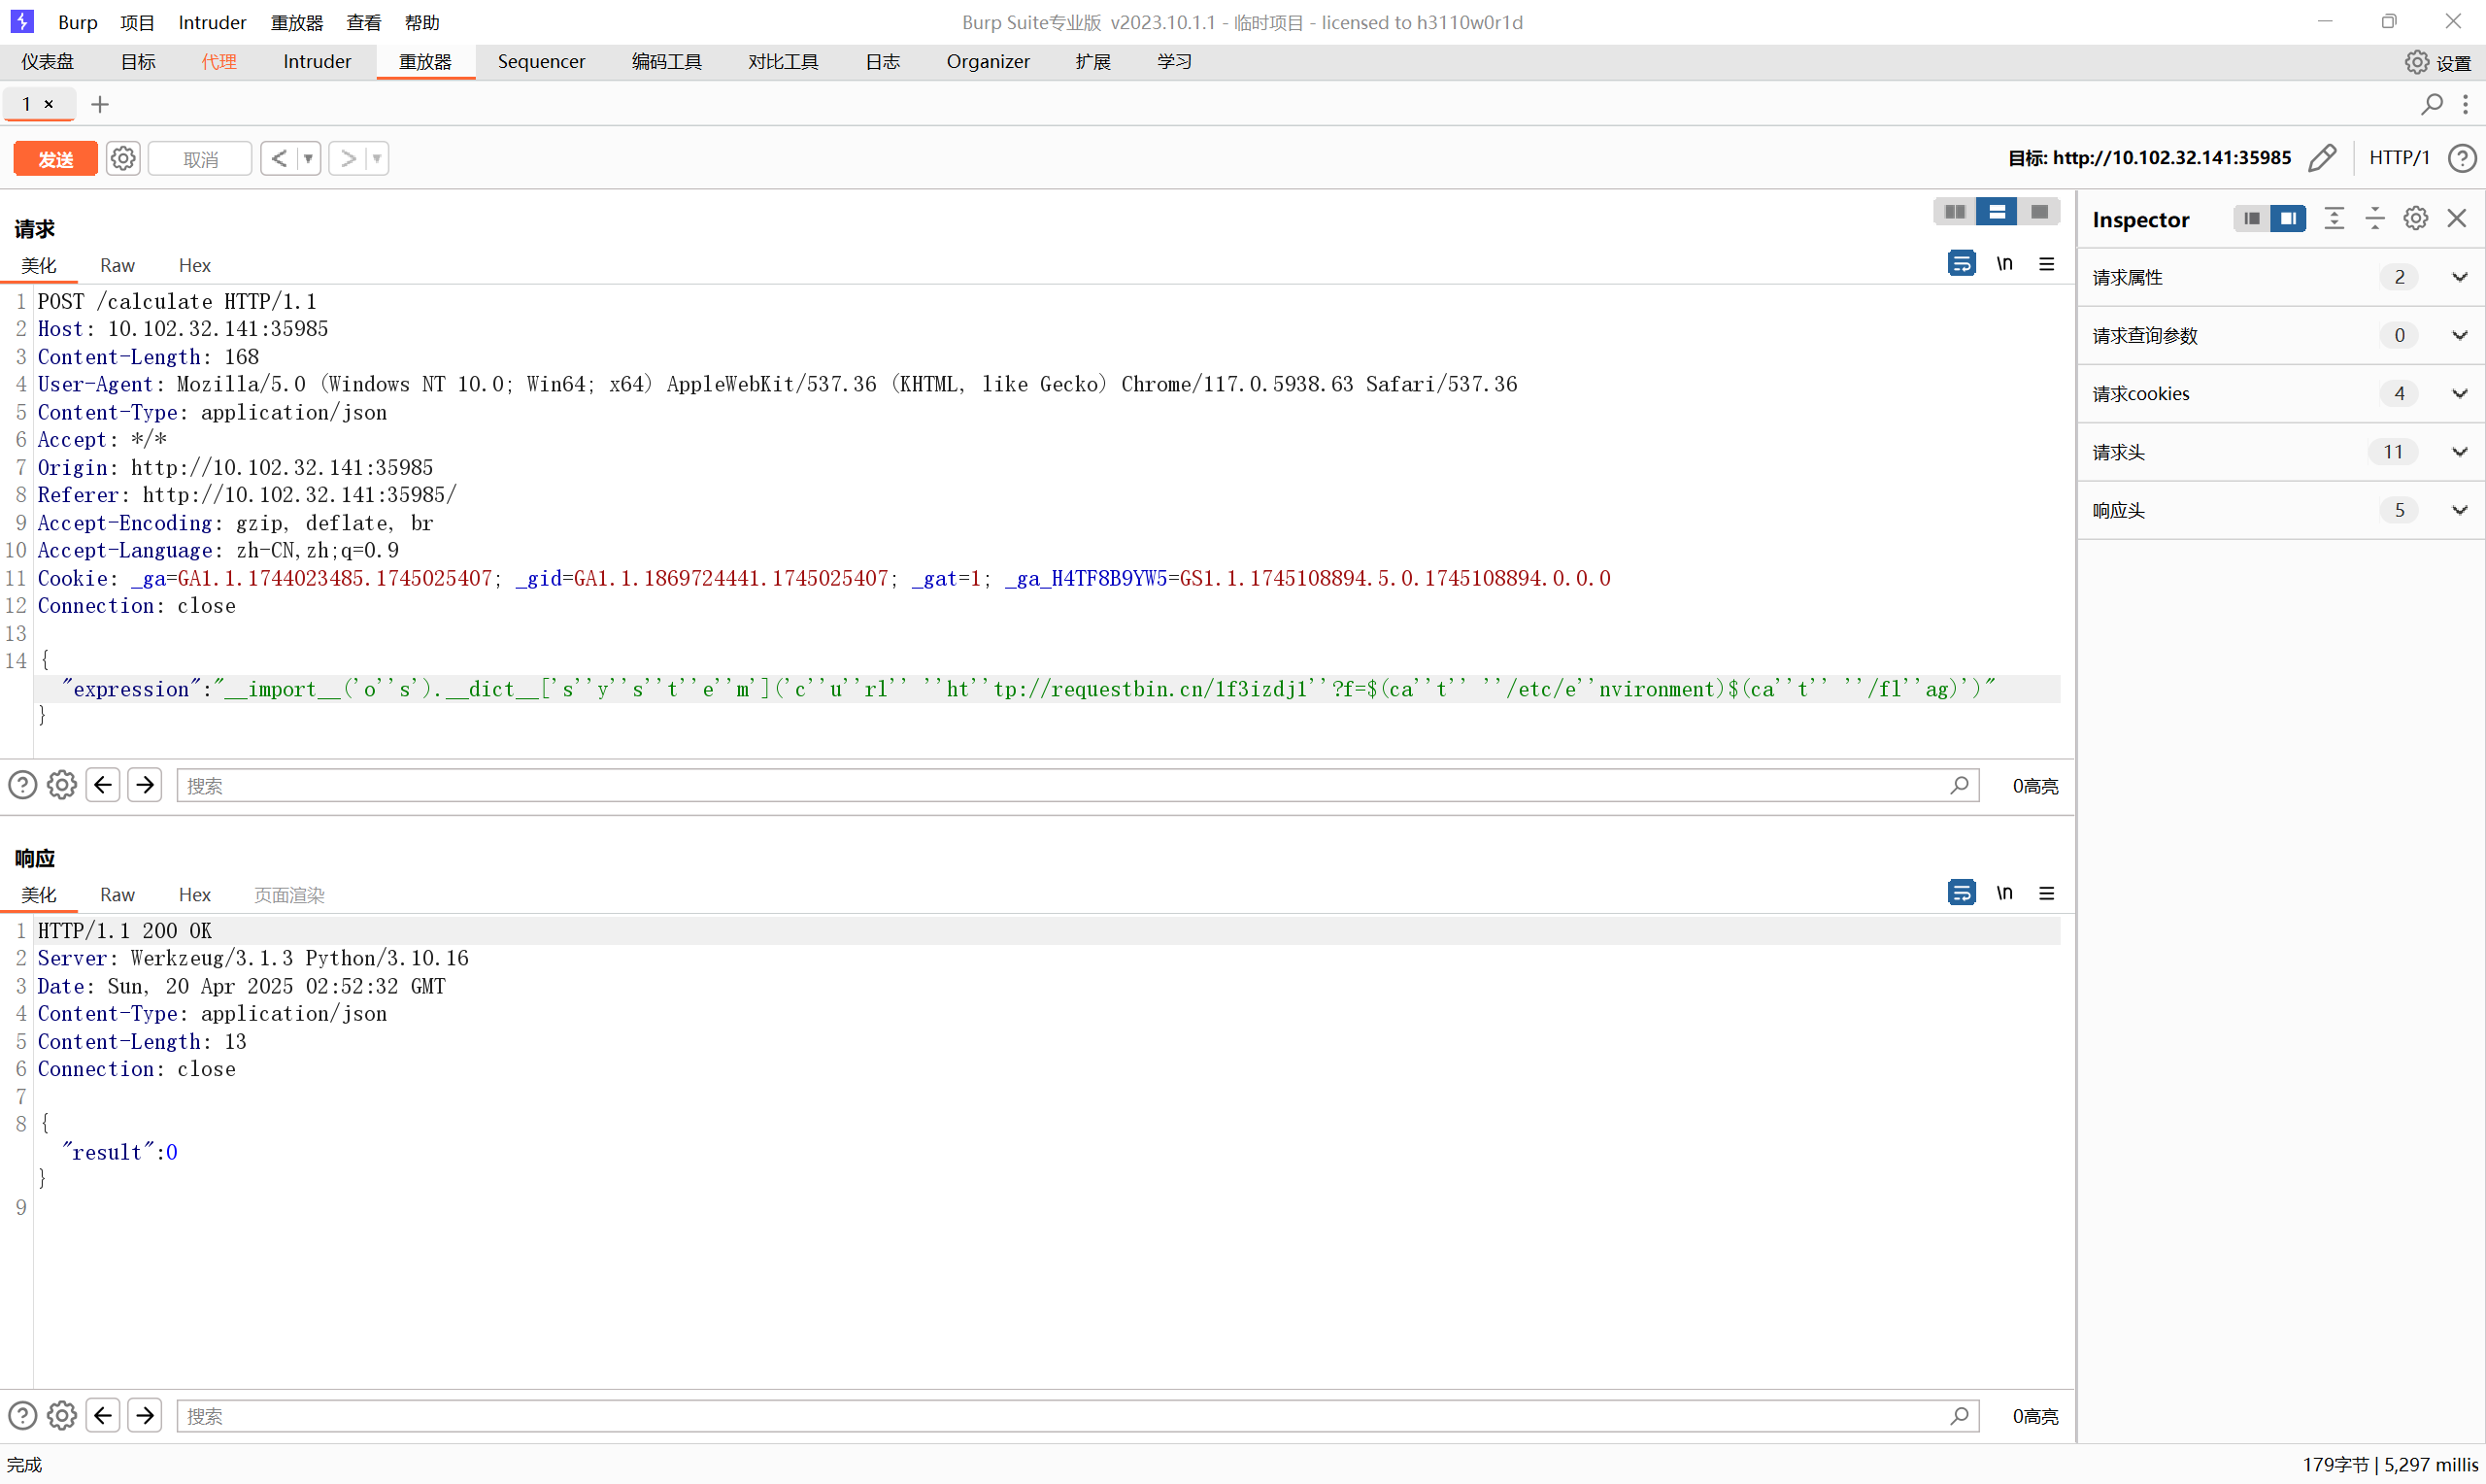Expand the 请求头 section in Inspector
This screenshot has height=1484, width=2486.
(2459, 452)
